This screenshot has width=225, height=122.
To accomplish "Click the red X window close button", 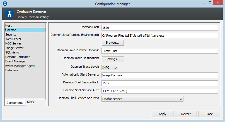I will click(218, 3).
